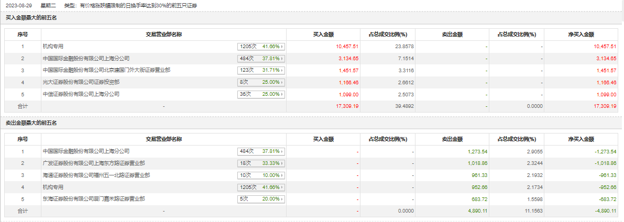Select net buy value -683.72
624x222 pixels.
click(x=607, y=199)
